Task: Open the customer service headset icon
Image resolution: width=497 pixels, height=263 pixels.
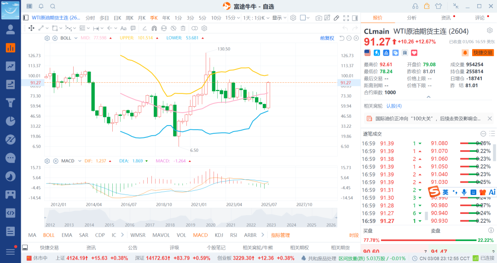Action: pos(416,6)
